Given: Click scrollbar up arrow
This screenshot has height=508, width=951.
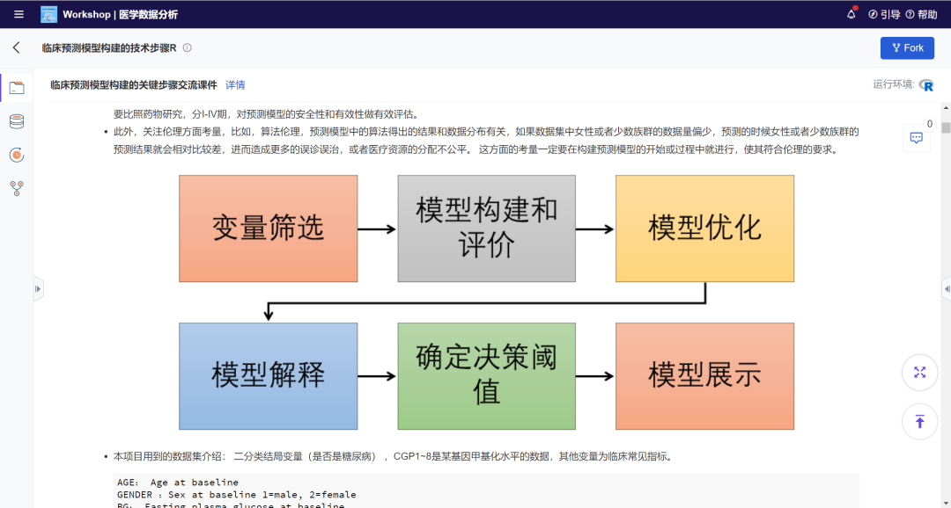Looking at the screenshot, I should pos(946,108).
